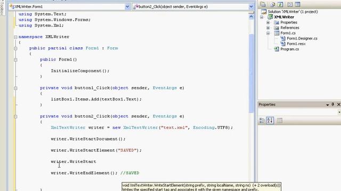Image resolution: width=341 pixels, height=191 pixels.
Task: Open the button2_Click members dropdown
Action: pos(251,7)
